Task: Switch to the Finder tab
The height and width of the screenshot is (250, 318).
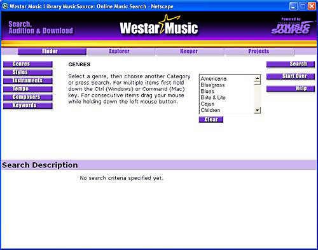Action: (52, 52)
